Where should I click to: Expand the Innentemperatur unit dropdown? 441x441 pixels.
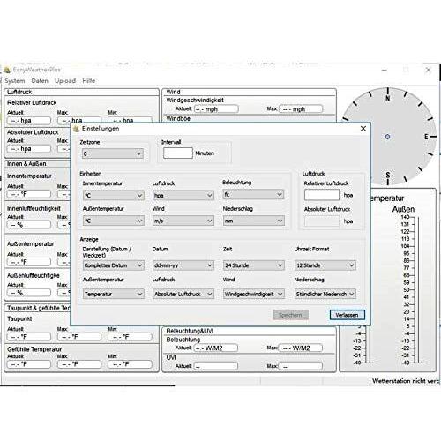click(x=114, y=195)
